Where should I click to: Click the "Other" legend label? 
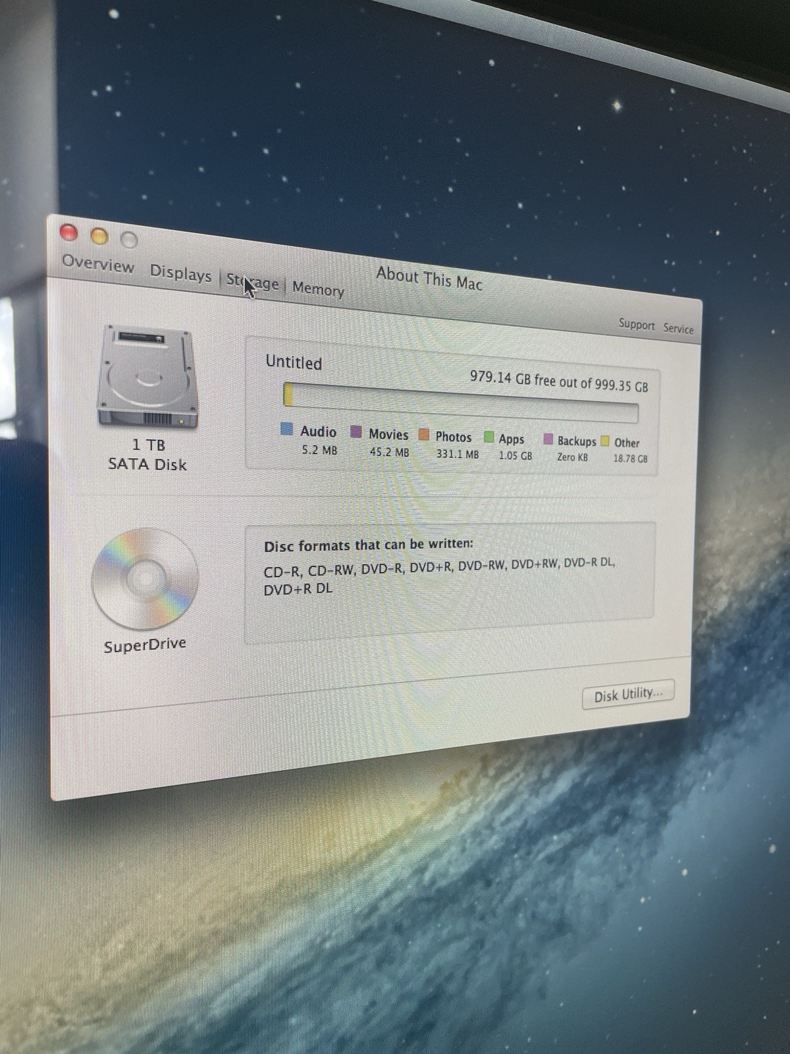(x=627, y=443)
